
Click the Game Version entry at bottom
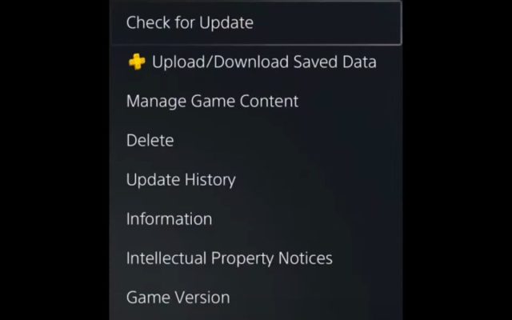point(257,297)
